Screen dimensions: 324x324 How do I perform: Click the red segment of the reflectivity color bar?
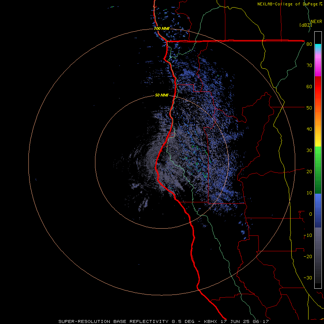318,87
